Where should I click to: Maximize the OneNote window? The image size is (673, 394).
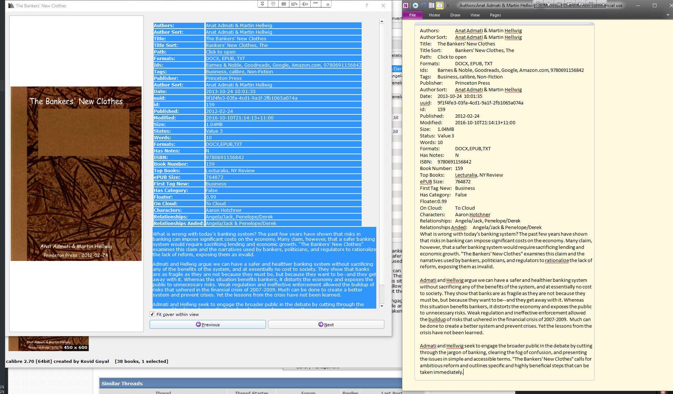tap(655, 5)
